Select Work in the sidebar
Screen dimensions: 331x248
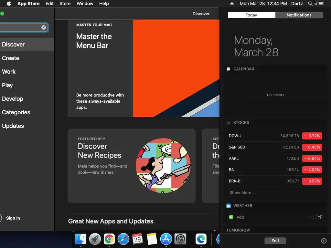pyautogui.click(x=27, y=71)
